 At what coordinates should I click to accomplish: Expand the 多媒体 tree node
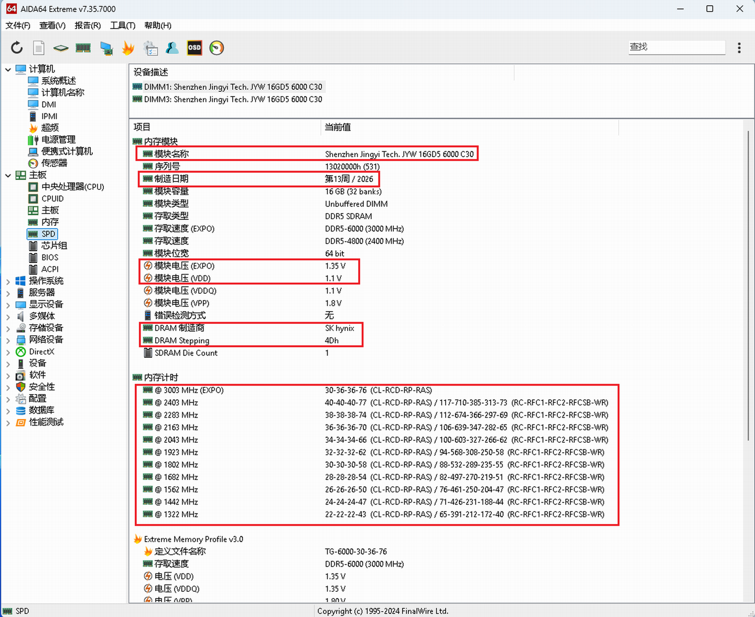point(8,316)
